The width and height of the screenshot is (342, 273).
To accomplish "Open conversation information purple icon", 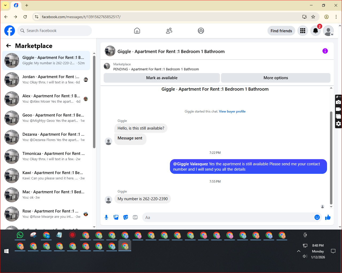I will pyautogui.click(x=325, y=51).
